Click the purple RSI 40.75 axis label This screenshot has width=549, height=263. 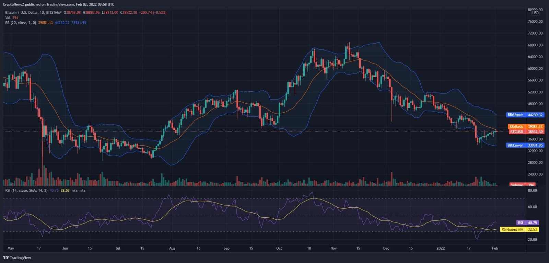[527, 223]
